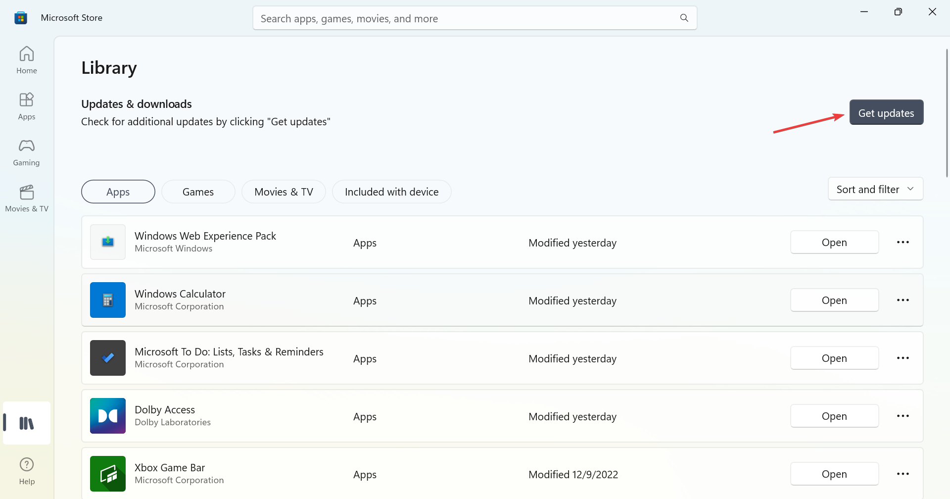Open Xbox Game Bar app
Image resolution: width=950 pixels, height=499 pixels.
coord(834,474)
